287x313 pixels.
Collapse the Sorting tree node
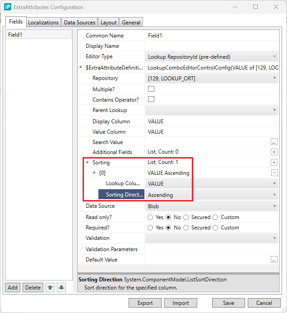tap(87, 163)
